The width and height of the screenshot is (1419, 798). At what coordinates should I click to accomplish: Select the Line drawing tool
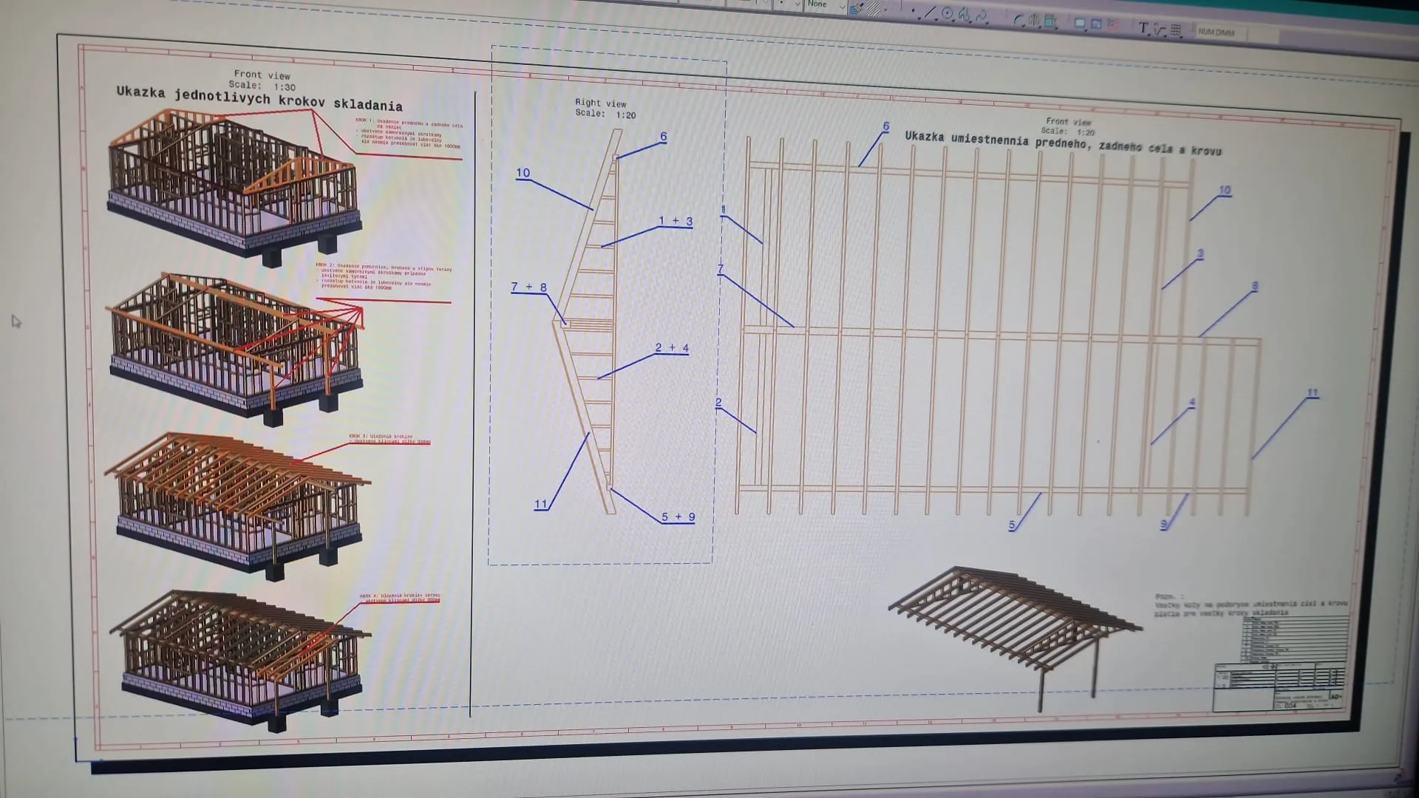coord(930,13)
